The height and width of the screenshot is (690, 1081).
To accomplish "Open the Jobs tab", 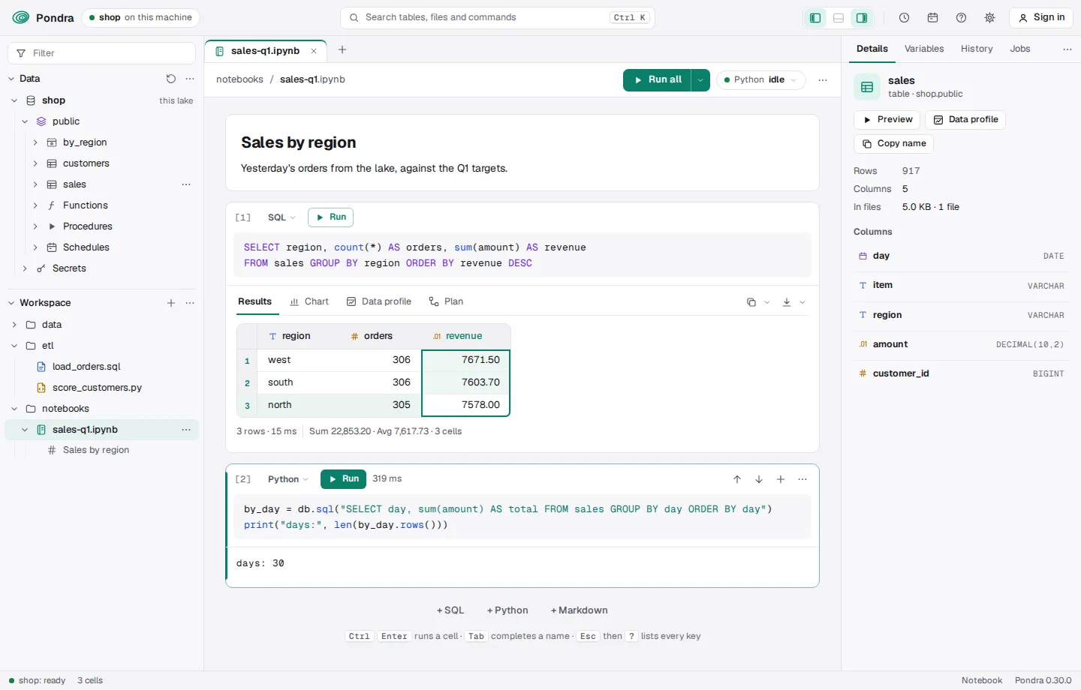I will pos(1020,49).
